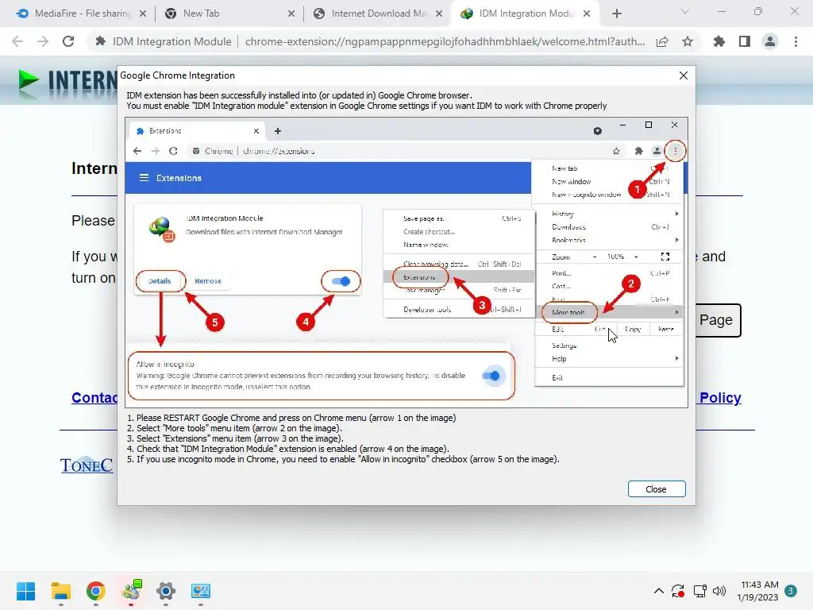Close the Internet Download Manager tab
The height and width of the screenshot is (610, 813).
click(x=439, y=14)
